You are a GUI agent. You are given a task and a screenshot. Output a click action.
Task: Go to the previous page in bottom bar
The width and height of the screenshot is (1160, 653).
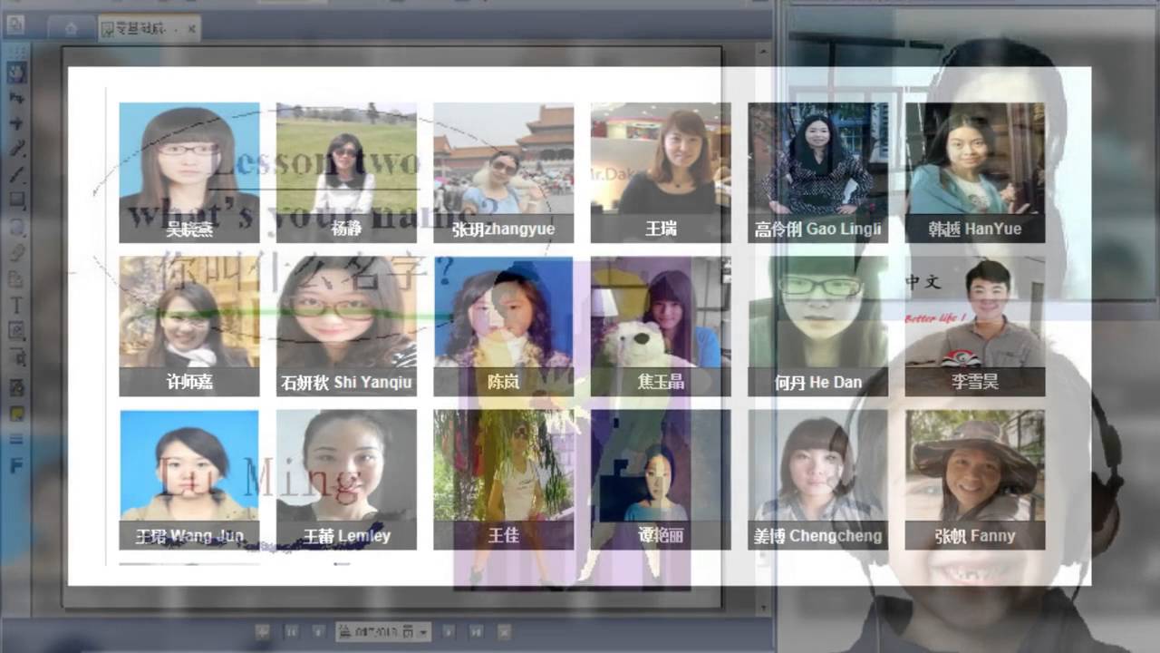click(x=318, y=630)
